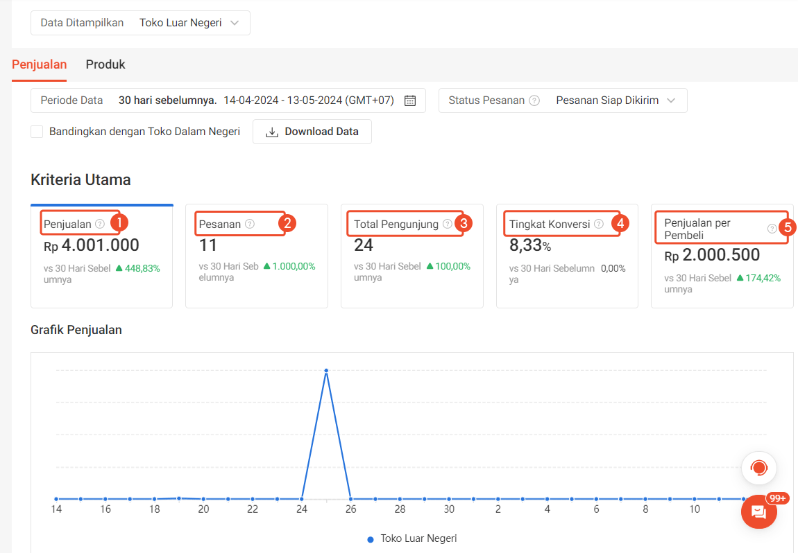This screenshot has width=798, height=553.
Task: Click the download arrow icon in Download Data
Action: pos(272,132)
